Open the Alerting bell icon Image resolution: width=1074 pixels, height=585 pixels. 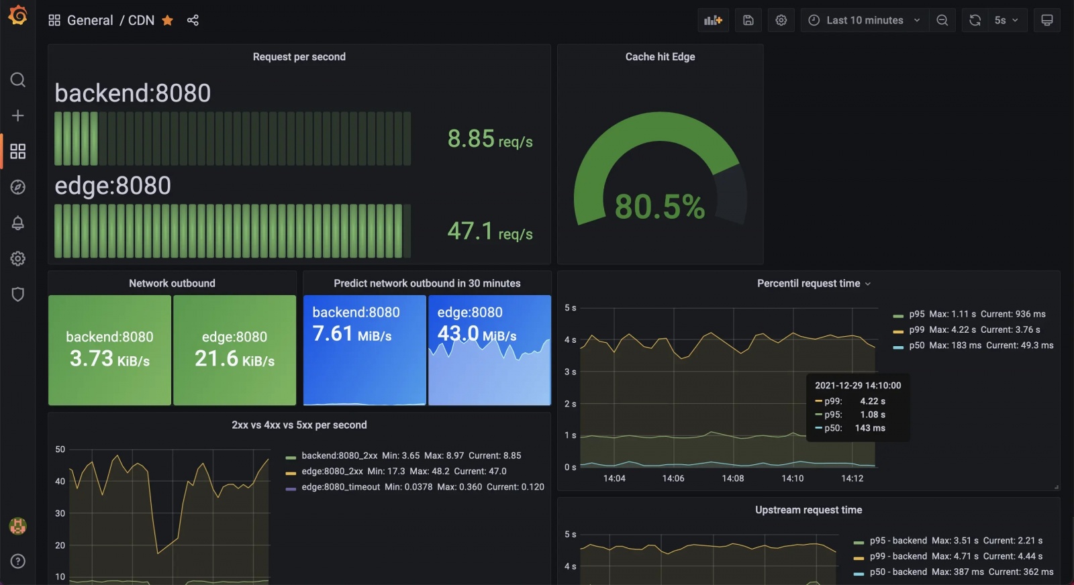[x=18, y=223]
